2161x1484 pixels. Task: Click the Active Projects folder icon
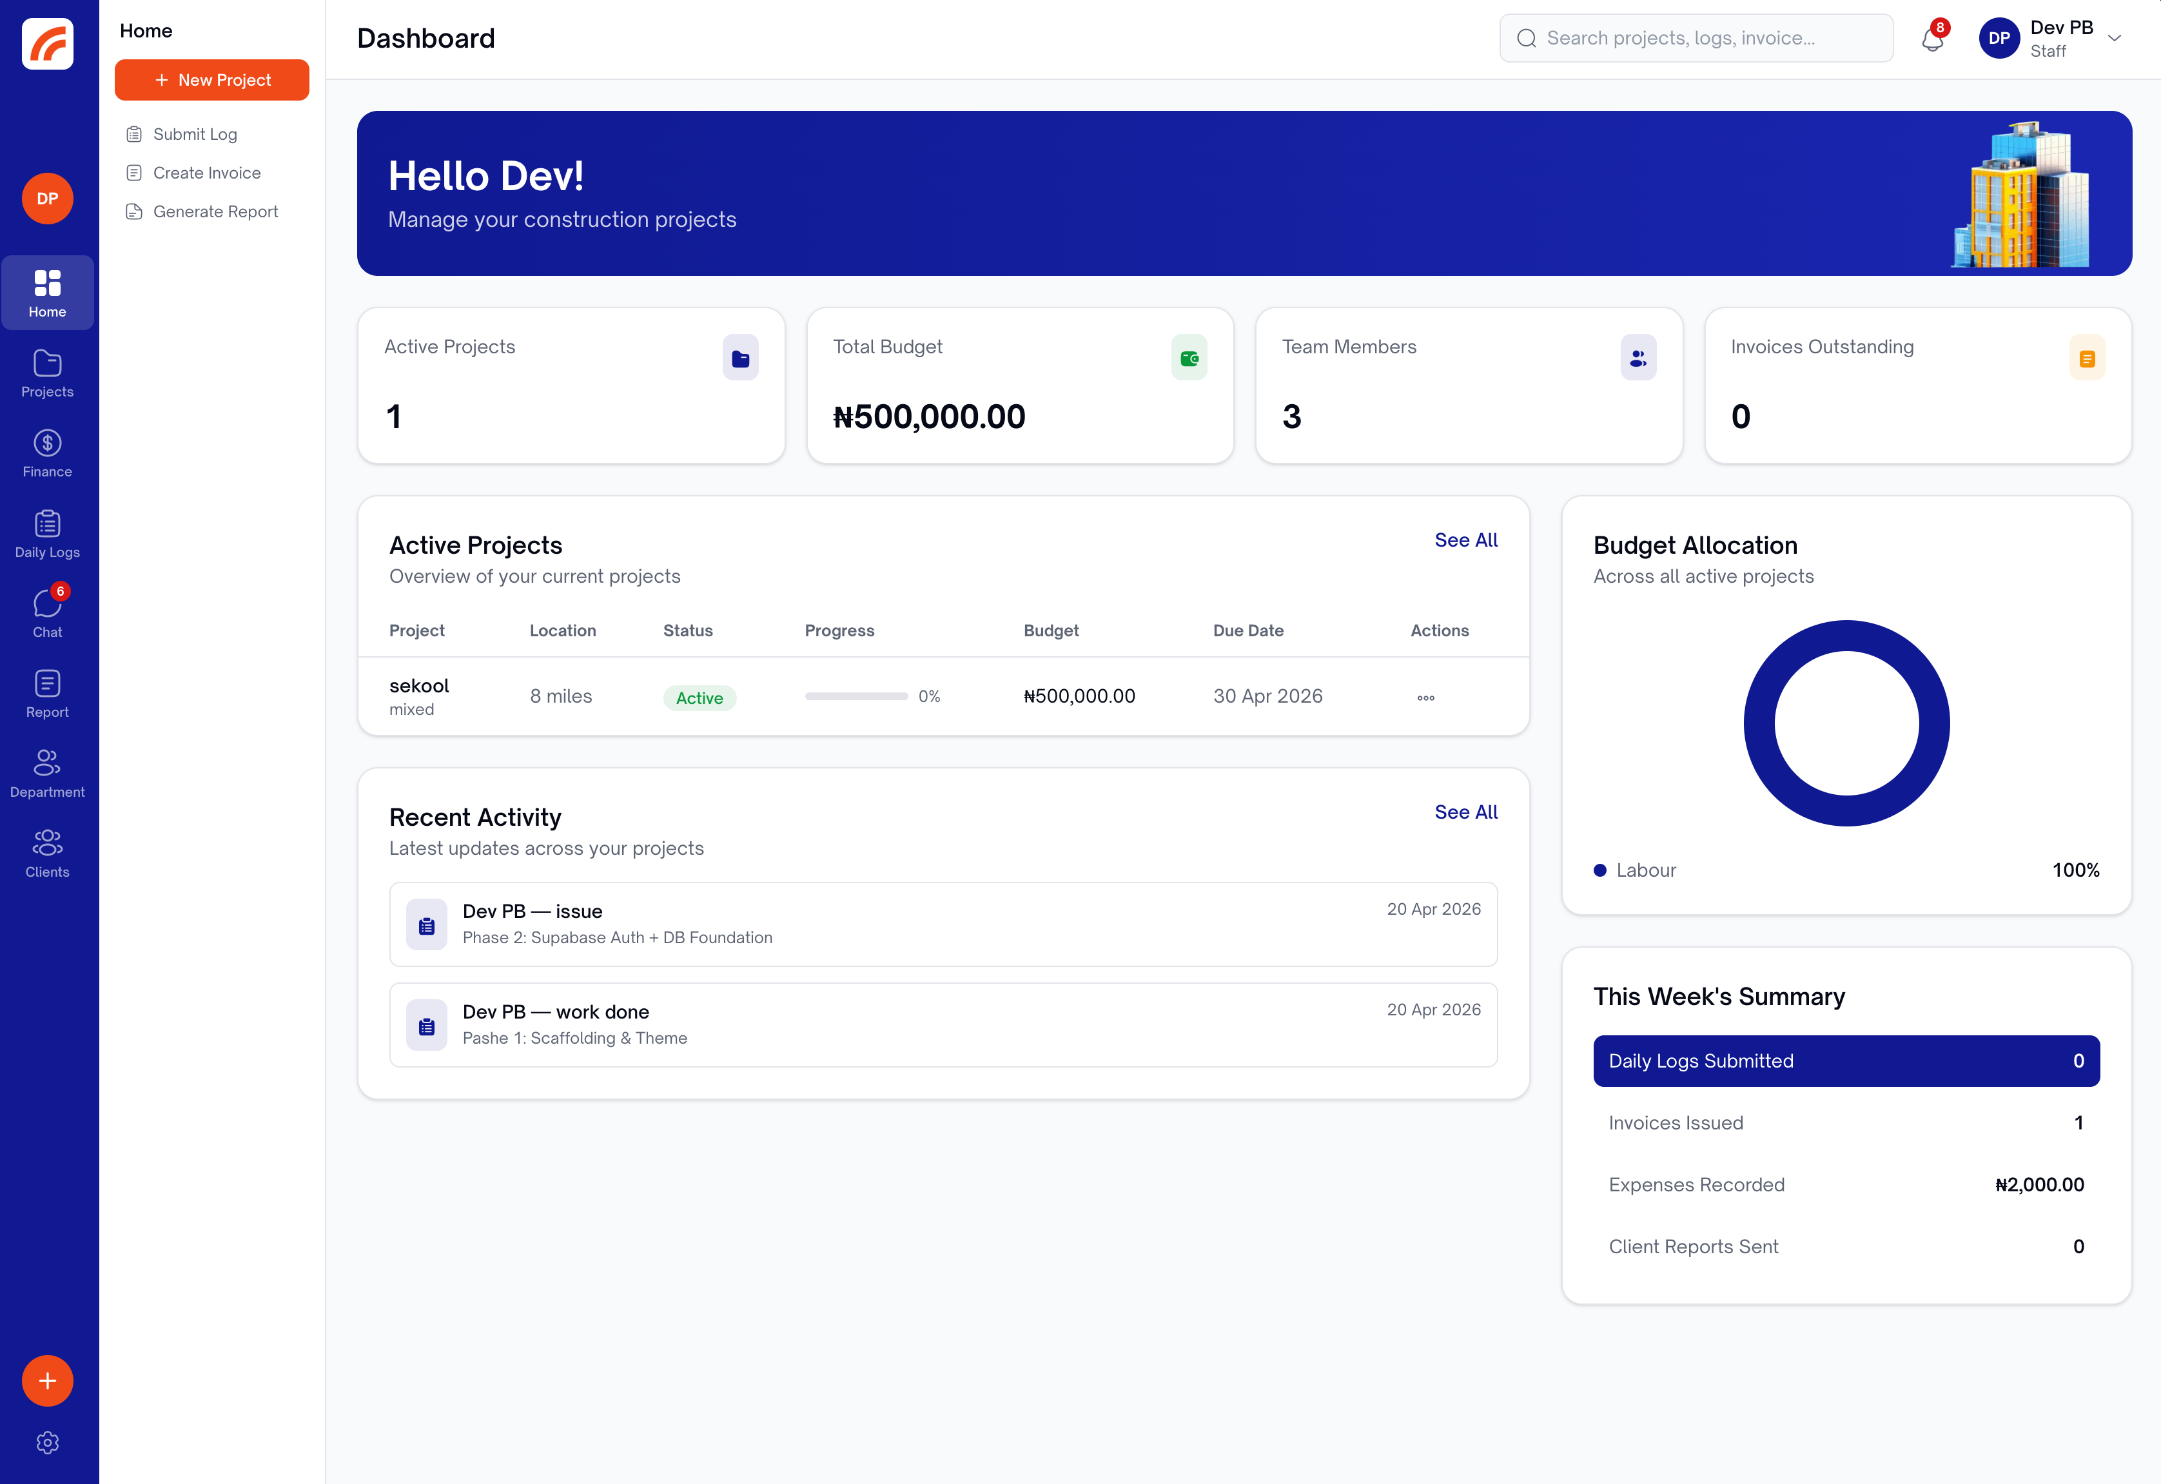point(740,358)
